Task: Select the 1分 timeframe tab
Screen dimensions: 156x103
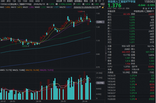Action: [14, 1]
